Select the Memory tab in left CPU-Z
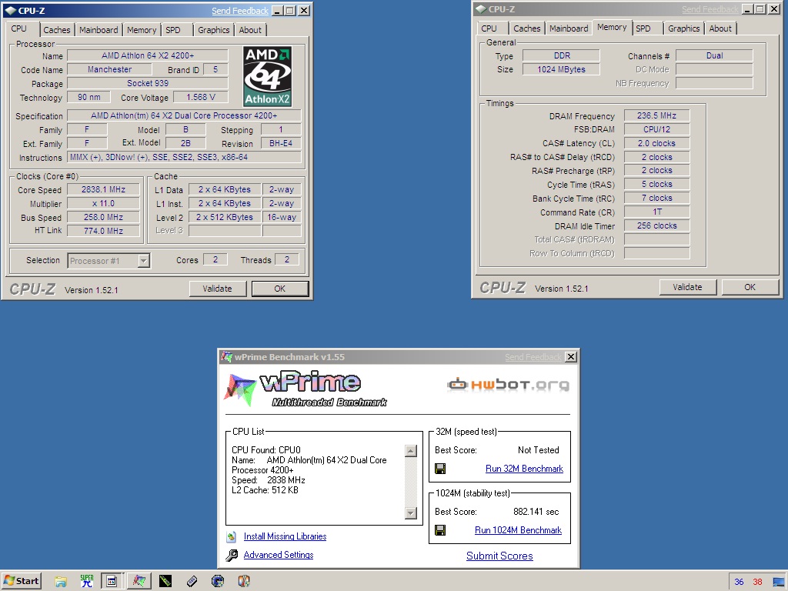Screen dimensions: 788x591 [x=142, y=30]
